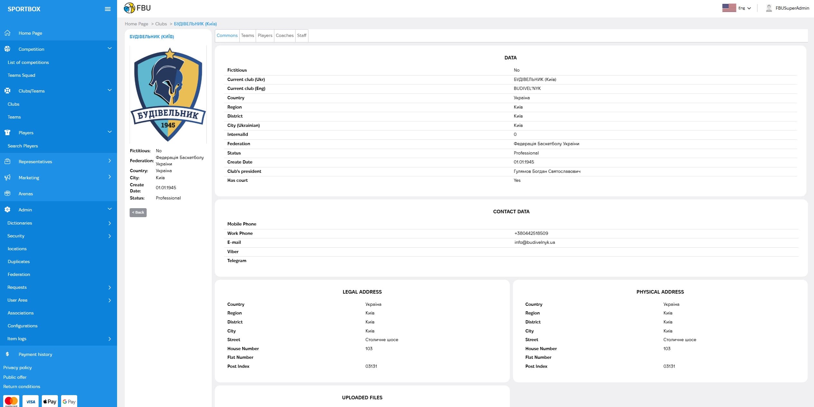The height and width of the screenshot is (407, 814).
Task: Click the FBU logo in header
Action: coord(137,8)
